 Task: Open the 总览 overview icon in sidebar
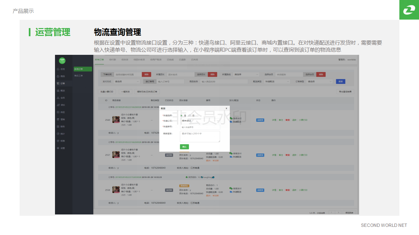click(x=58, y=69)
